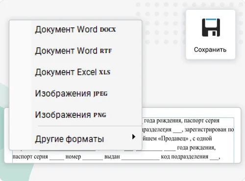Click 'код подразделения' text in bottom line
Screen dimensions: 245x181
(185, 156)
